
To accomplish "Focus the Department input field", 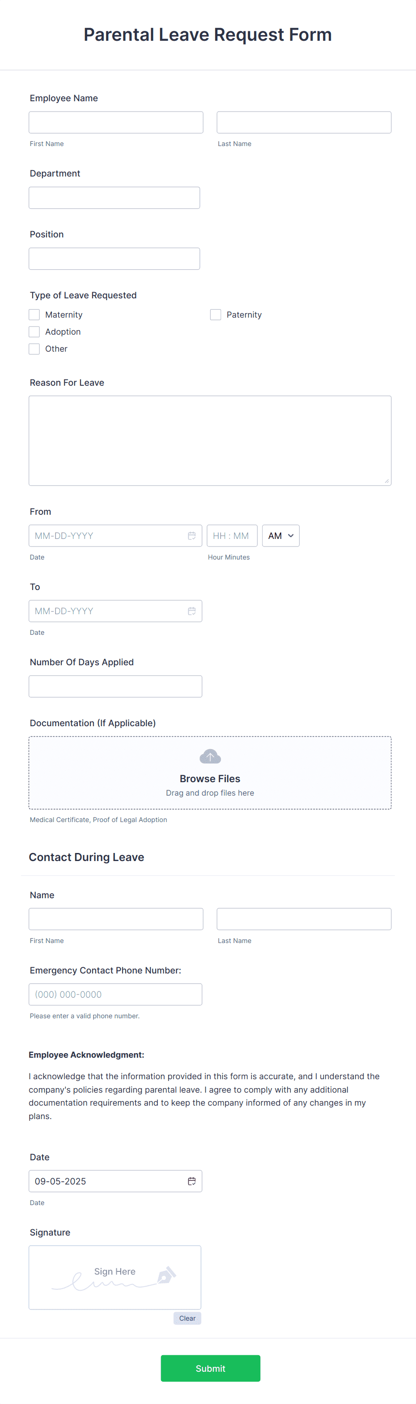I will (114, 197).
